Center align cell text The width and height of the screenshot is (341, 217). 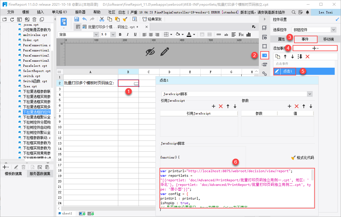(x=151, y=35)
